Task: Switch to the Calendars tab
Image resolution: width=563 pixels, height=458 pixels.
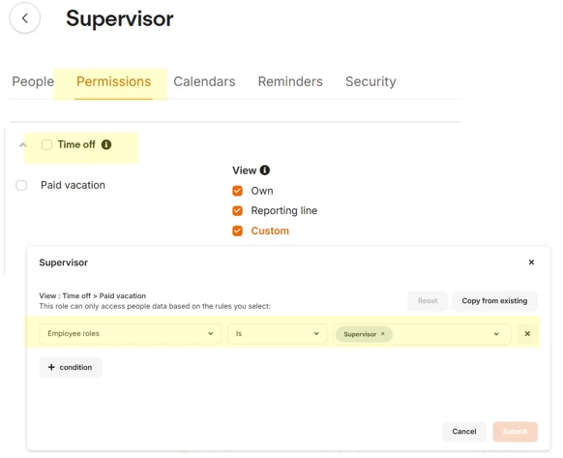Action: 204,81
